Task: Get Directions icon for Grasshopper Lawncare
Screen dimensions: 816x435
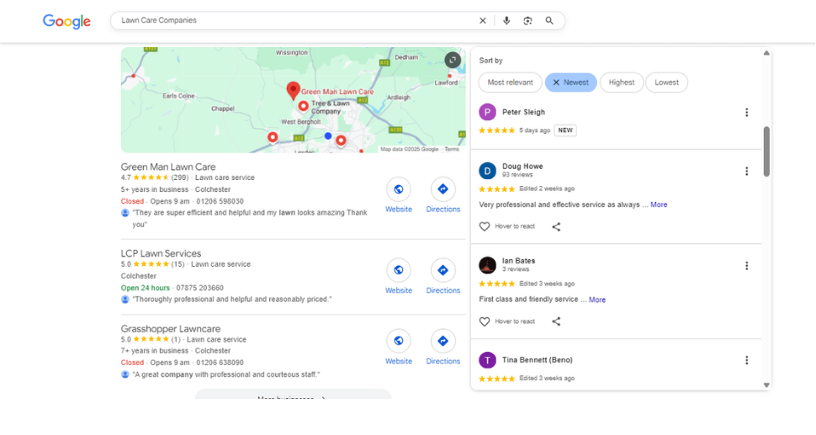Action: tap(442, 341)
